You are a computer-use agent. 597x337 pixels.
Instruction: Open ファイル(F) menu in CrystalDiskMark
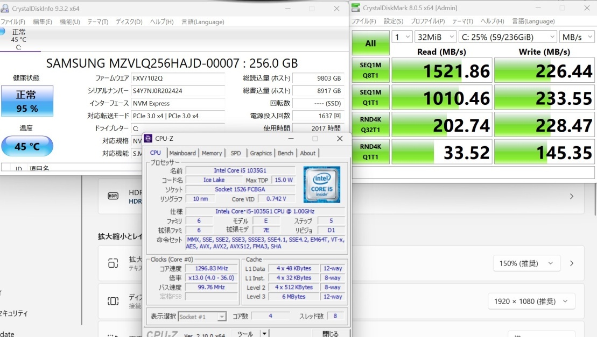pyautogui.click(x=363, y=21)
